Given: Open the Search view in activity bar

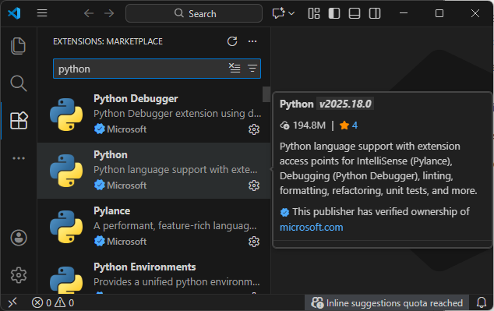Looking at the screenshot, I should pos(18,83).
